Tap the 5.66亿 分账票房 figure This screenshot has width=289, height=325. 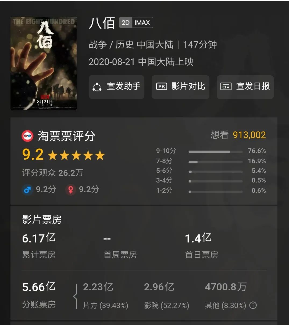point(39,287)
